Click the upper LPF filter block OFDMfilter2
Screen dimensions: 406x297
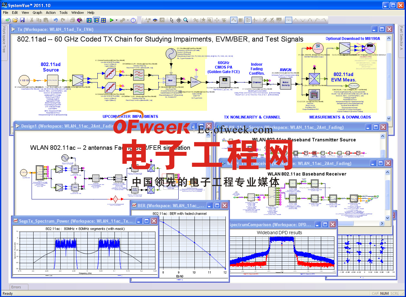pos(139,74)
